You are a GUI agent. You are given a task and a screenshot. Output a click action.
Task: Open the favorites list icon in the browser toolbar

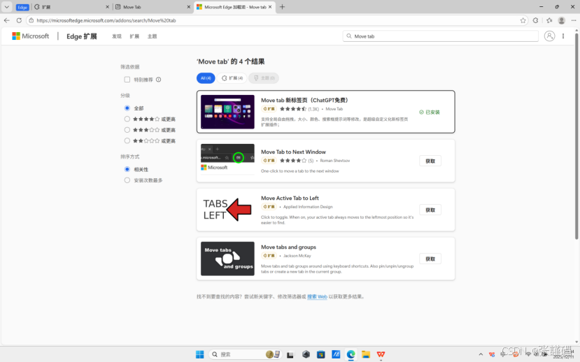pos(549,20)
